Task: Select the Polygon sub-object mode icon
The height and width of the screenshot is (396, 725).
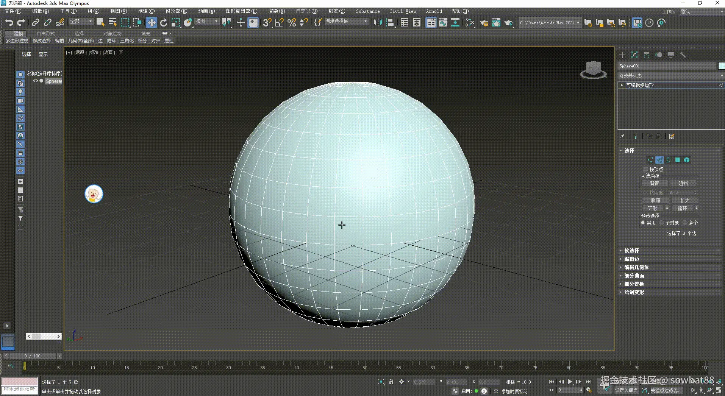Action: click(677, 160)
